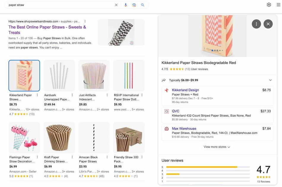Close the product detail panel
This screenshot has width=282, height=187.
[268, 24]
